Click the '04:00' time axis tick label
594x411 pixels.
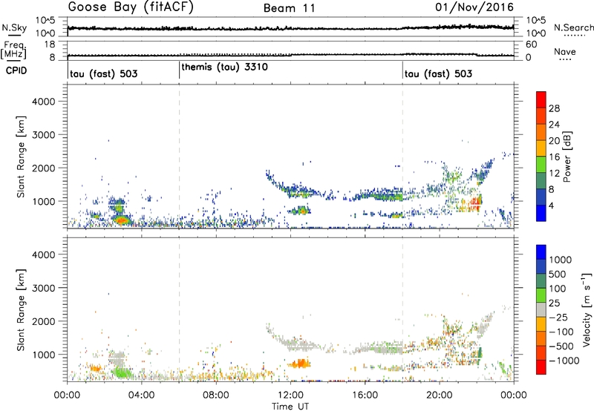coord(141,395)
